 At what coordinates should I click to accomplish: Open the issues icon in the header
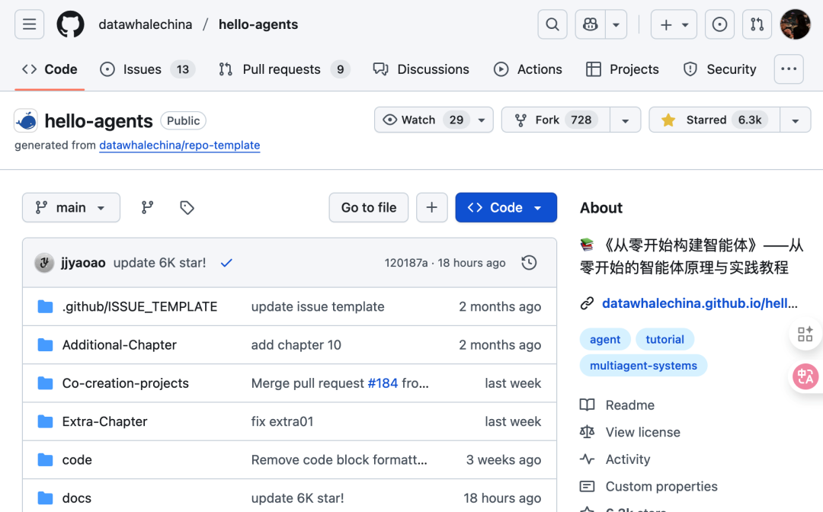[x=719, y=24]
